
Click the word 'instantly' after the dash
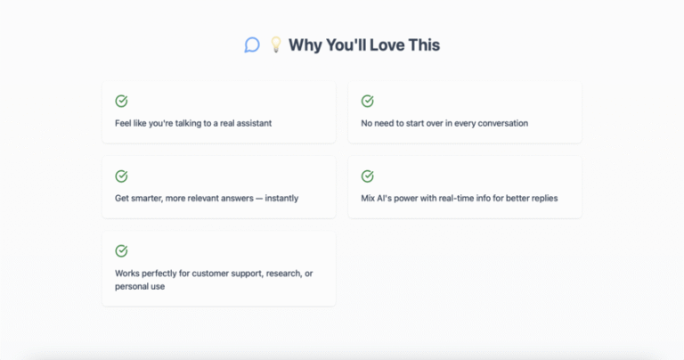tap(281, 198)
